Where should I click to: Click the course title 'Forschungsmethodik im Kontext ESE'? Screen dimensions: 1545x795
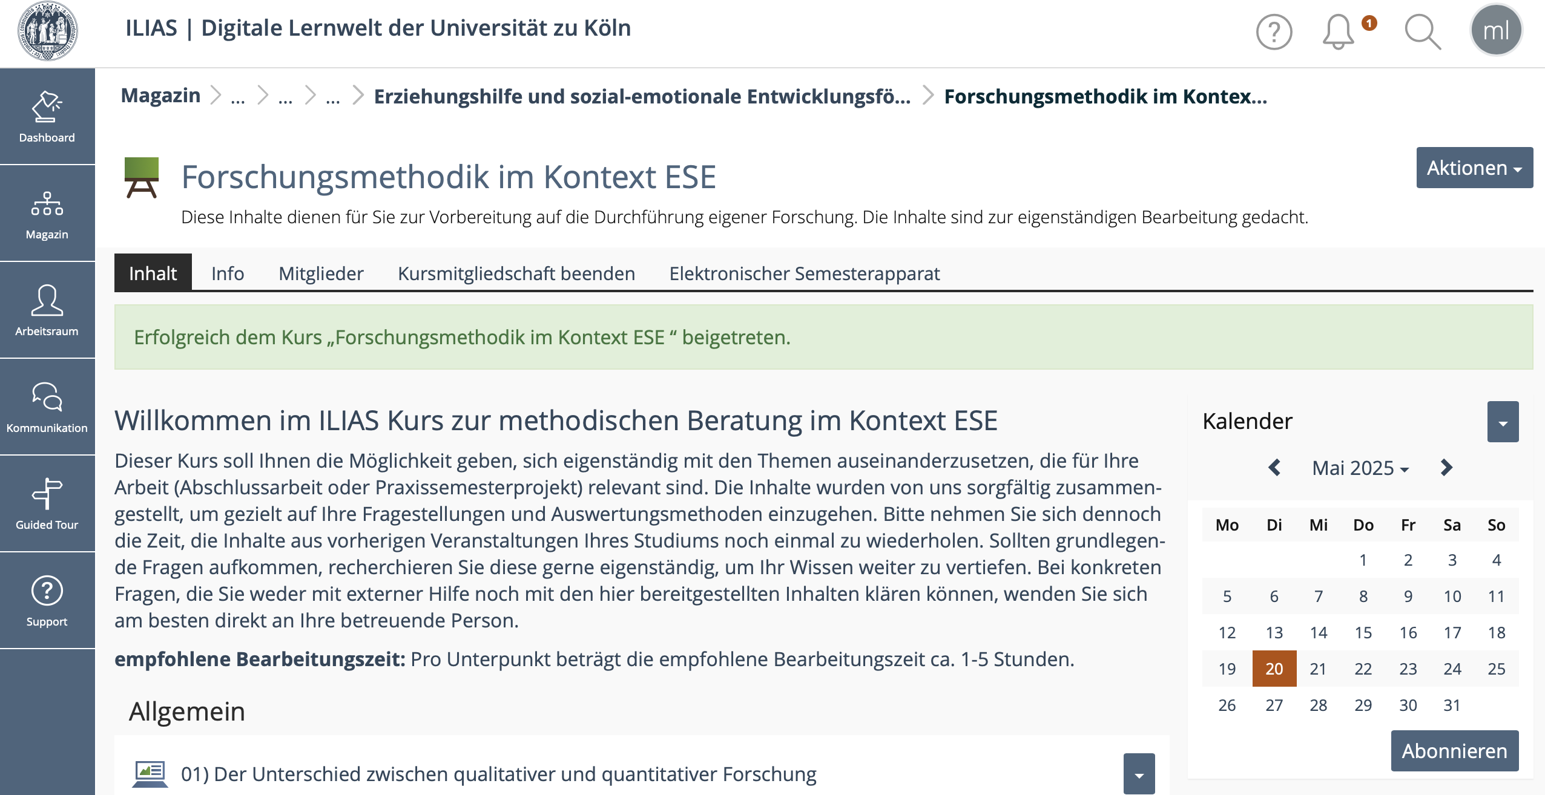pos(449,177)
